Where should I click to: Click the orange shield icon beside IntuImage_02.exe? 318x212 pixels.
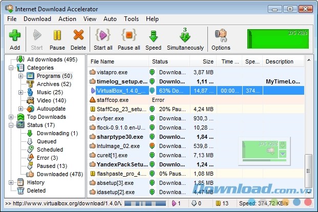tap(152, 146)
